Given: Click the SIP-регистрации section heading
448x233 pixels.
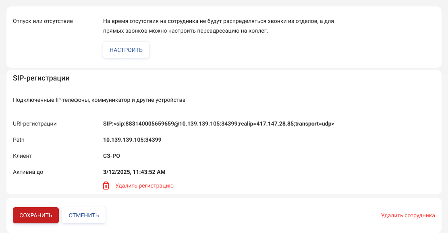Looking at the screenshot, I should coord(41,78).
